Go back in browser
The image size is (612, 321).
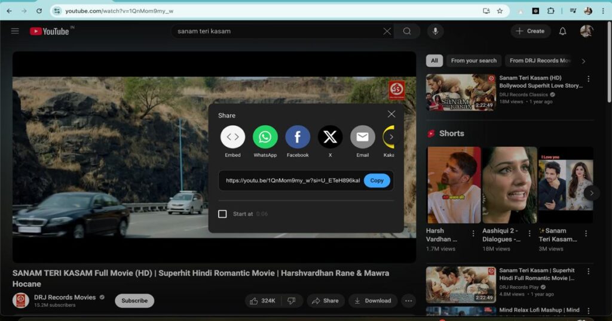pos(10,11)
